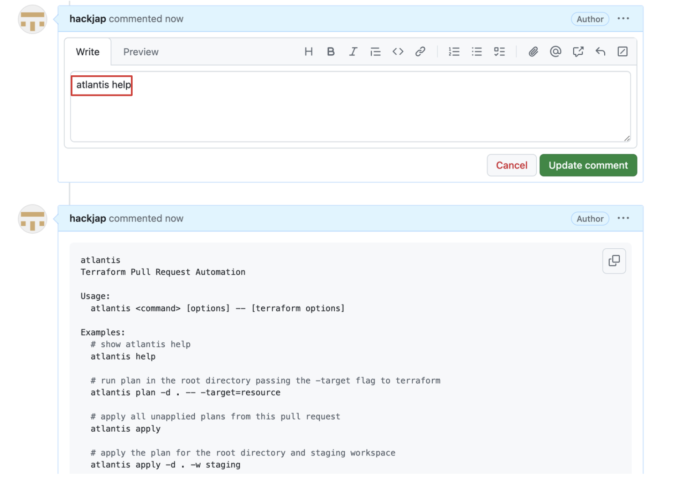This screenshot has height=502, width=685.
Task: Cancel editing the comment
Action: 511,165
